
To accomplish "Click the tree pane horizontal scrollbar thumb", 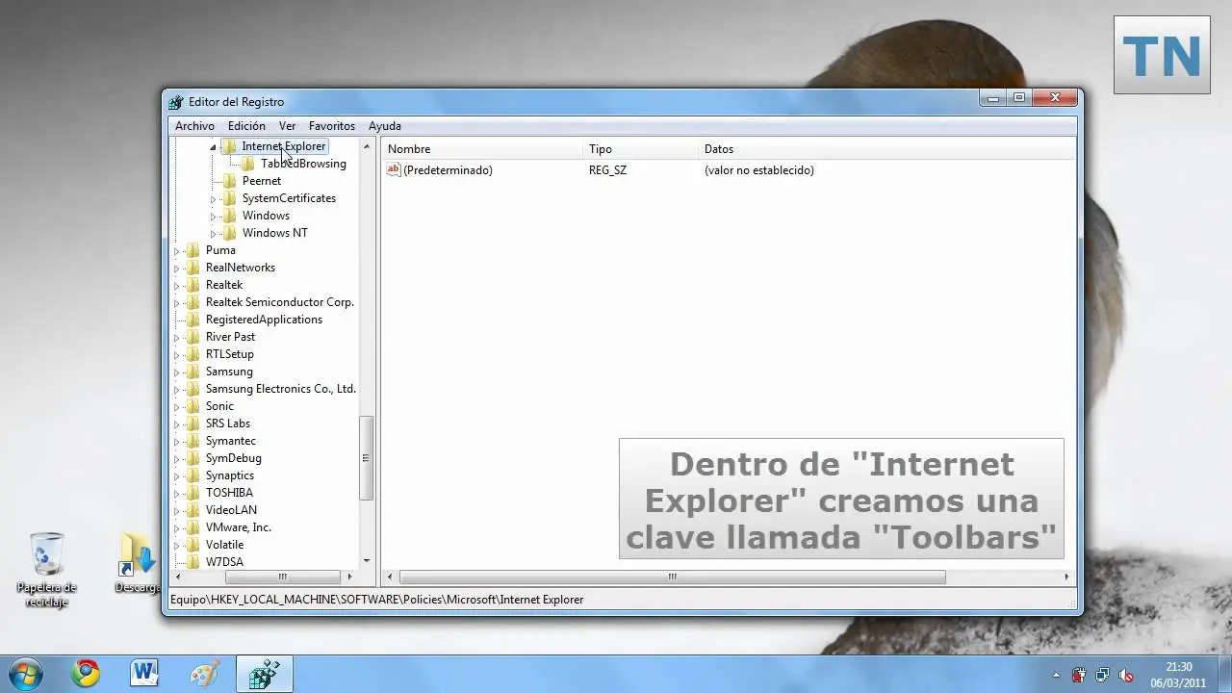I will point(282,577).
